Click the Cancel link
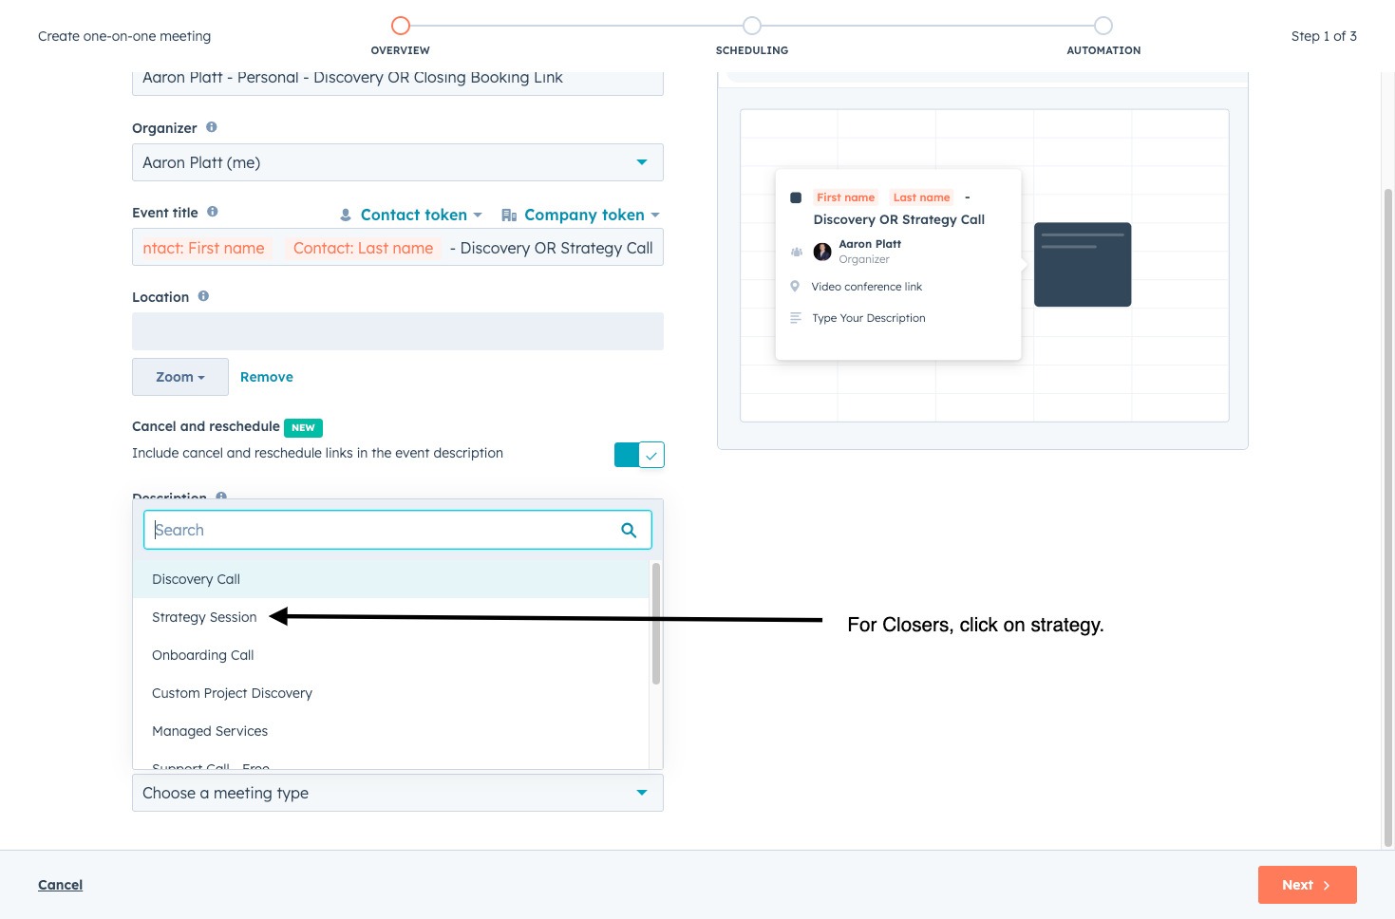Viewport: 1395px width, 919px height. point(61,885)
